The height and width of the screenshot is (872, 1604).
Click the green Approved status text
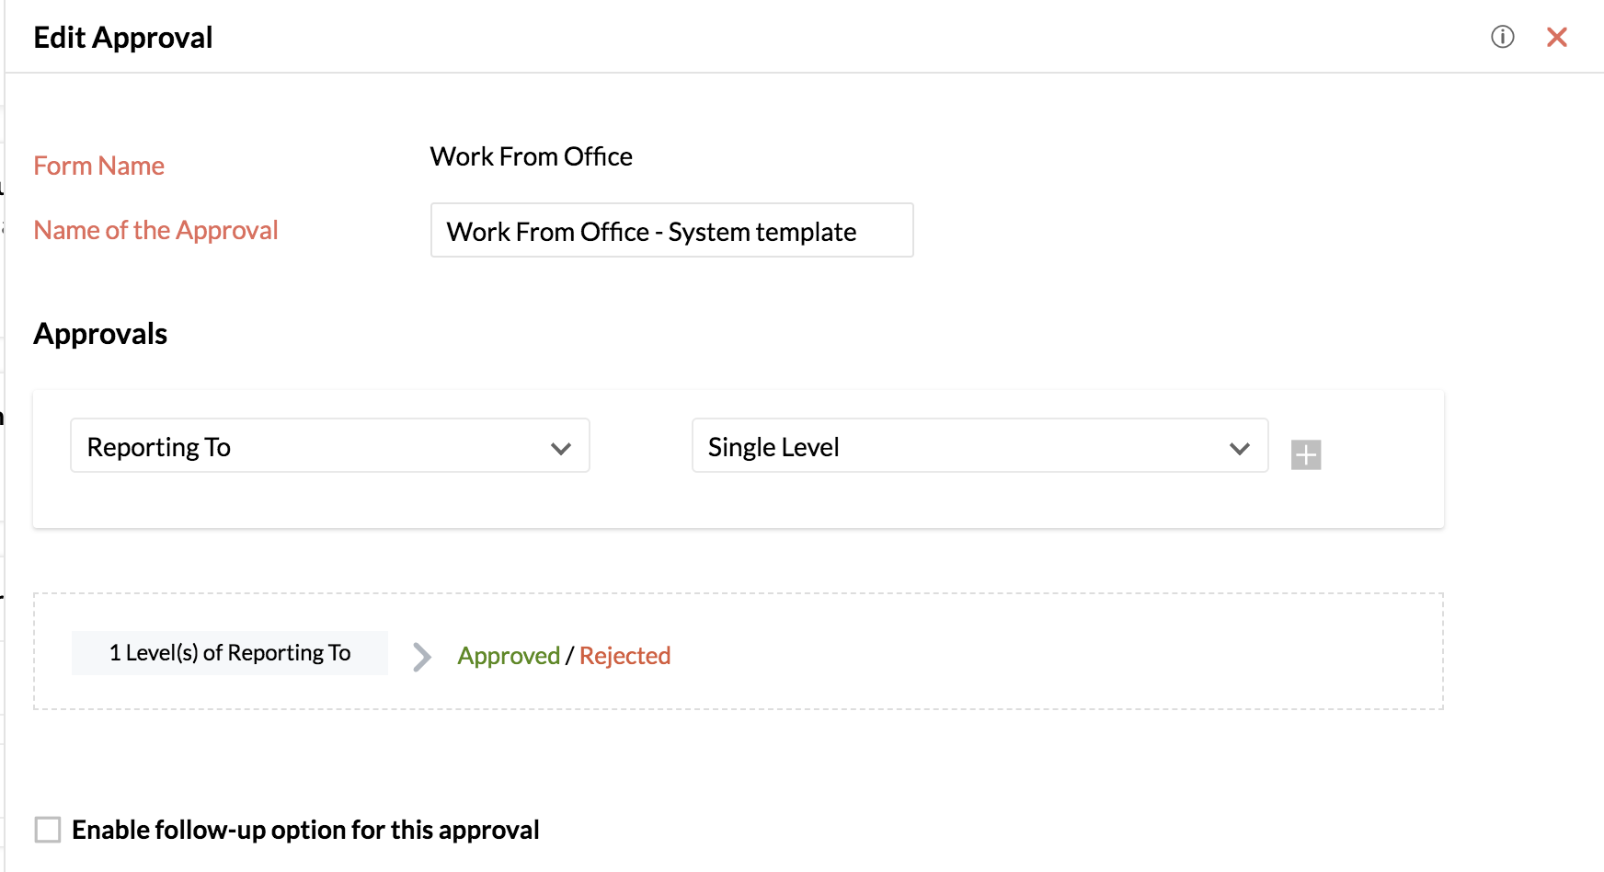[x=509, y=656]
